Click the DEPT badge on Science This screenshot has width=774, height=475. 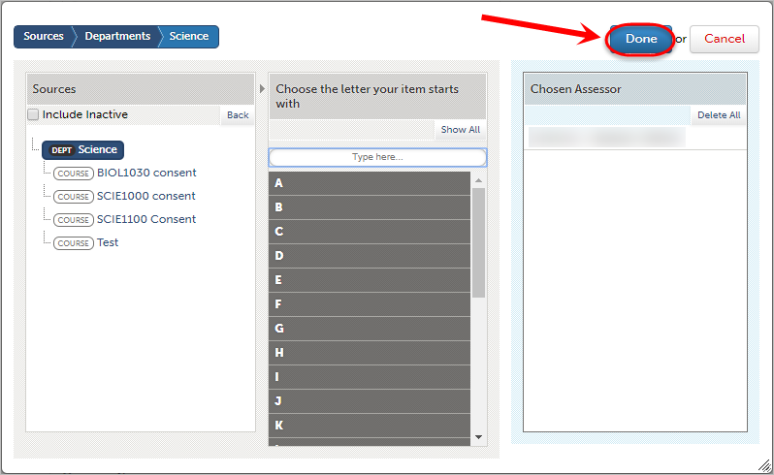pos(62,150)
